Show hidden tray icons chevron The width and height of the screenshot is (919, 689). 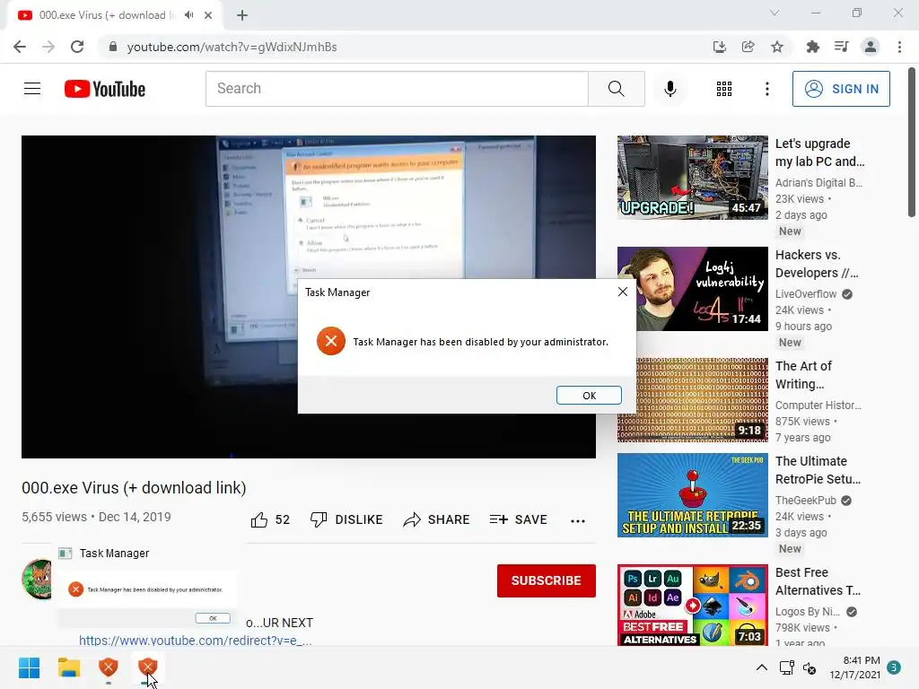point(761,667)
